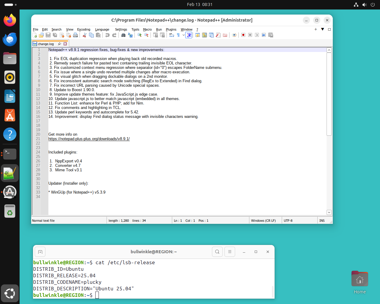Click the Function List toolbar icon
380x304 pixels.
click(218, 35)
